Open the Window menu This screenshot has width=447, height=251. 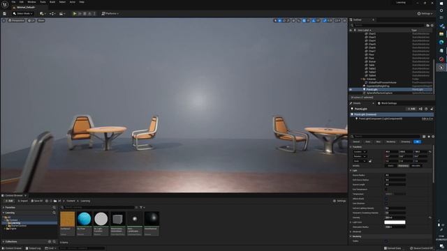(x=31, y=2)
